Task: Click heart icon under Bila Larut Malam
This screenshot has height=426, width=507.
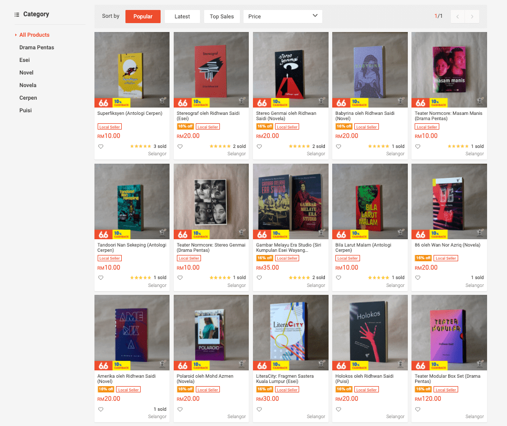Action: (x=339, y=278)
